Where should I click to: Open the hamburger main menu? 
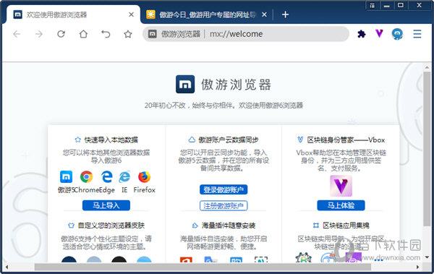(x=417, y=34)
